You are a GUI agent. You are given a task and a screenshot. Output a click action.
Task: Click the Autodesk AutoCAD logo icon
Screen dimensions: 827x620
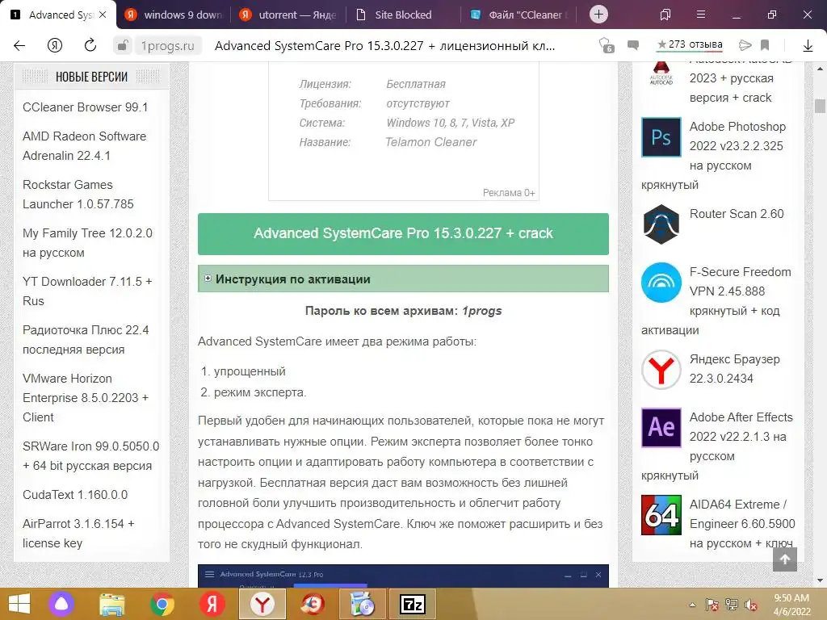pyautogui.click(x=661, y=73)
